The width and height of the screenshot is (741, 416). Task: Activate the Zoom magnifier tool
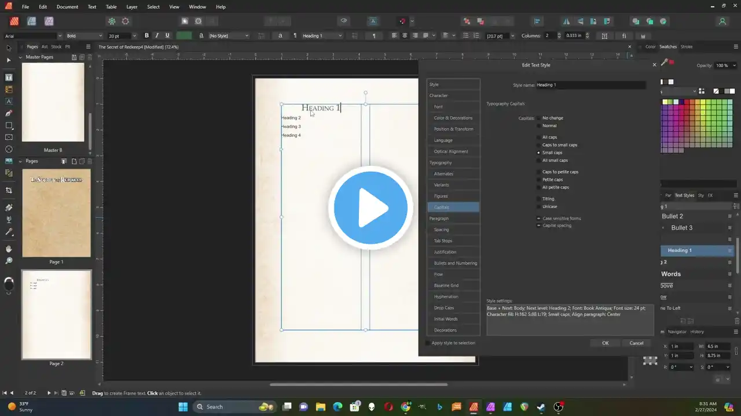[9, 261]
